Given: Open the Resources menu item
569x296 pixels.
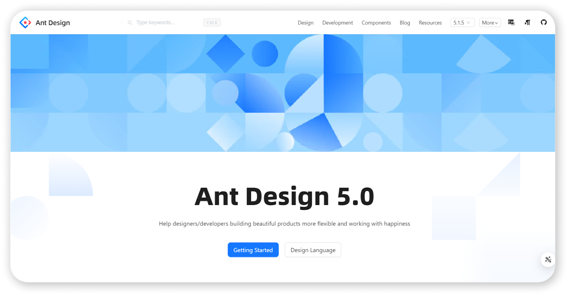Looking at the screenshot, I should click(x=430, y=23).
